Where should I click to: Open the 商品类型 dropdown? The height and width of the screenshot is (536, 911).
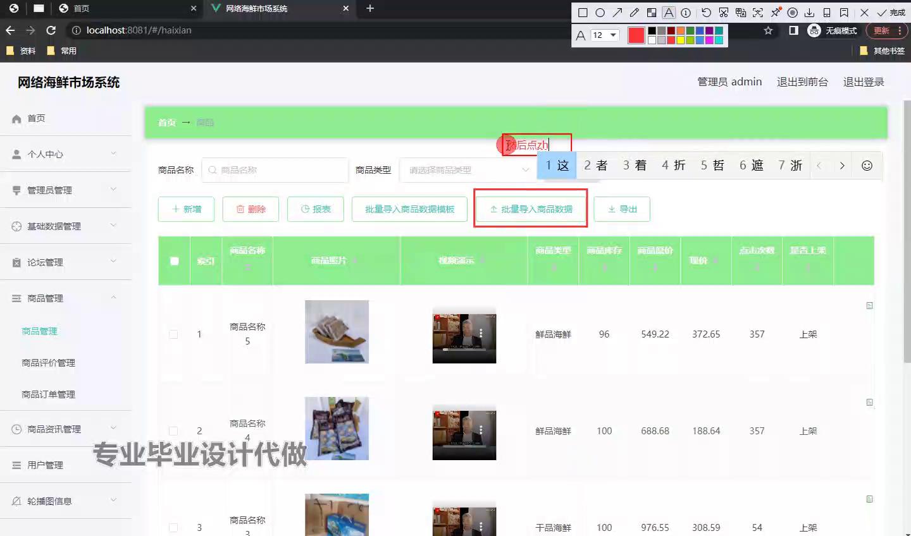click(x=468, y=170)
